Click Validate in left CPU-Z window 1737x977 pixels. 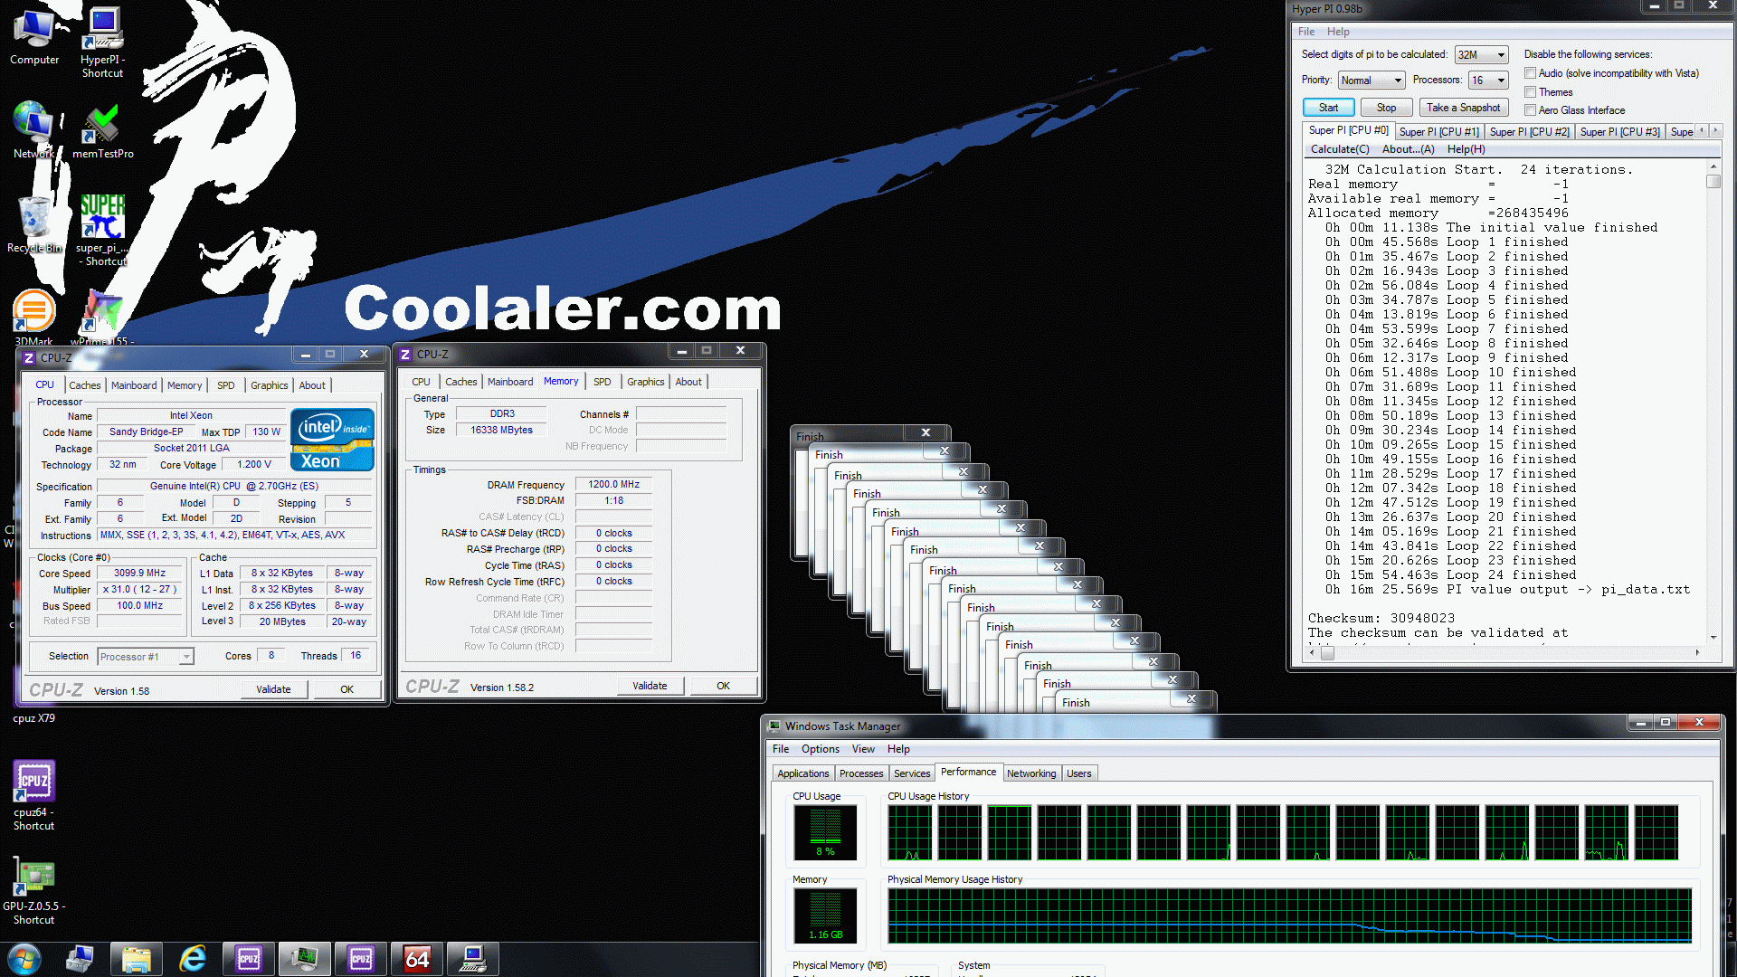click(273, 689)
